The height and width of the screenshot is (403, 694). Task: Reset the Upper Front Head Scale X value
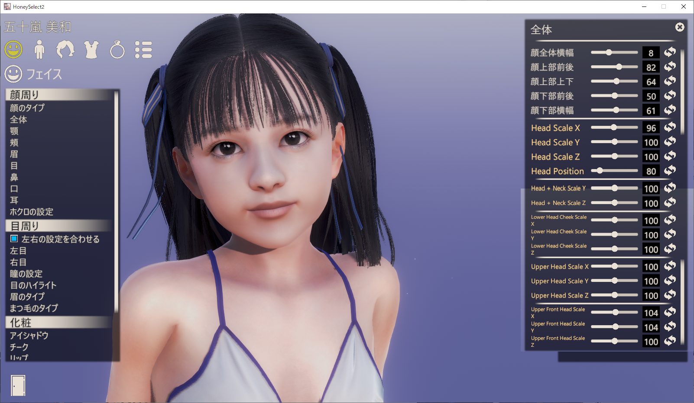point(670,312)
